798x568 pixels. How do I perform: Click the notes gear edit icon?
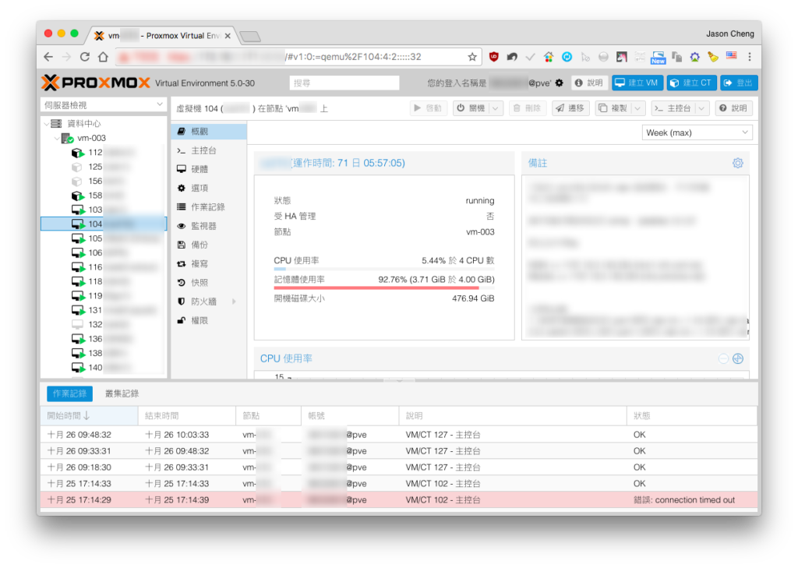(x=737, y=163)
